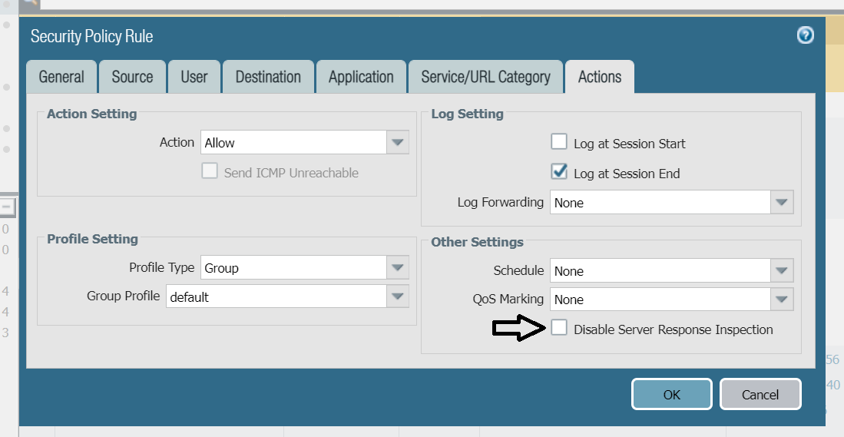Uncheck Log at Session End
The height and width of the screenshot is (437, 844).
click(x=559, y=172)
